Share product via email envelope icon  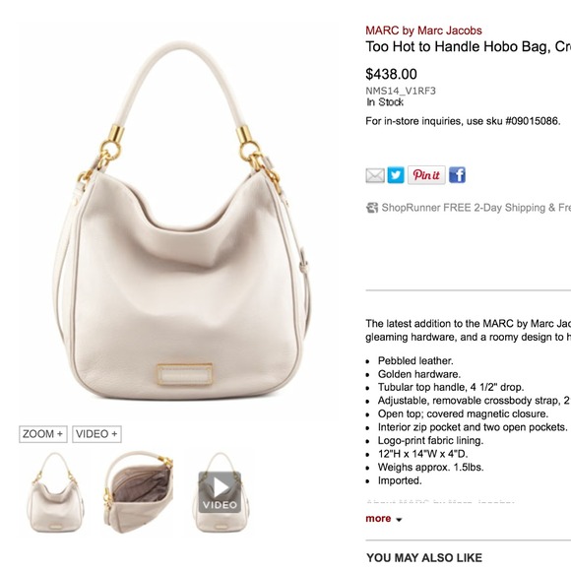[x=375, y=175]
